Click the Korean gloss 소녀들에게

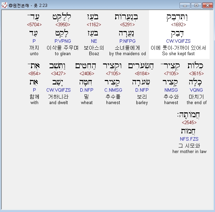(x=127, y=48)
